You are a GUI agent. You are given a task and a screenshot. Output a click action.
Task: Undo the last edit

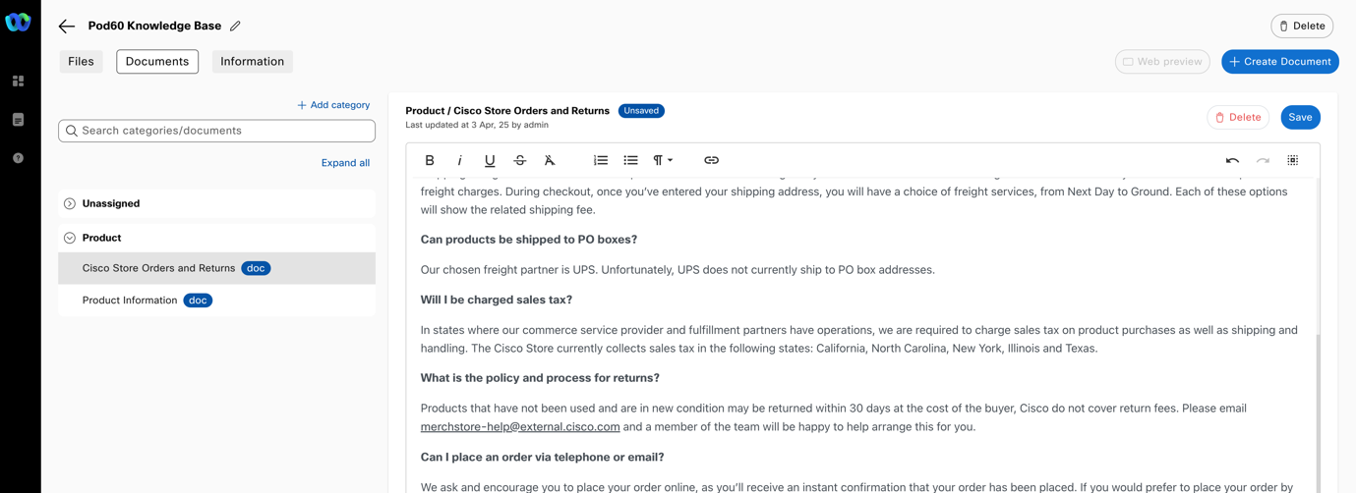pos(1232,160)
